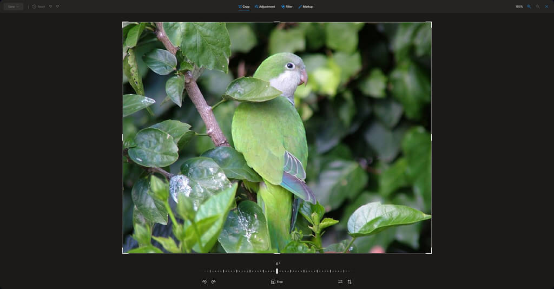Flip the image vertically
This screenshot has width=554, height=289.
click(x=349, y=281)
